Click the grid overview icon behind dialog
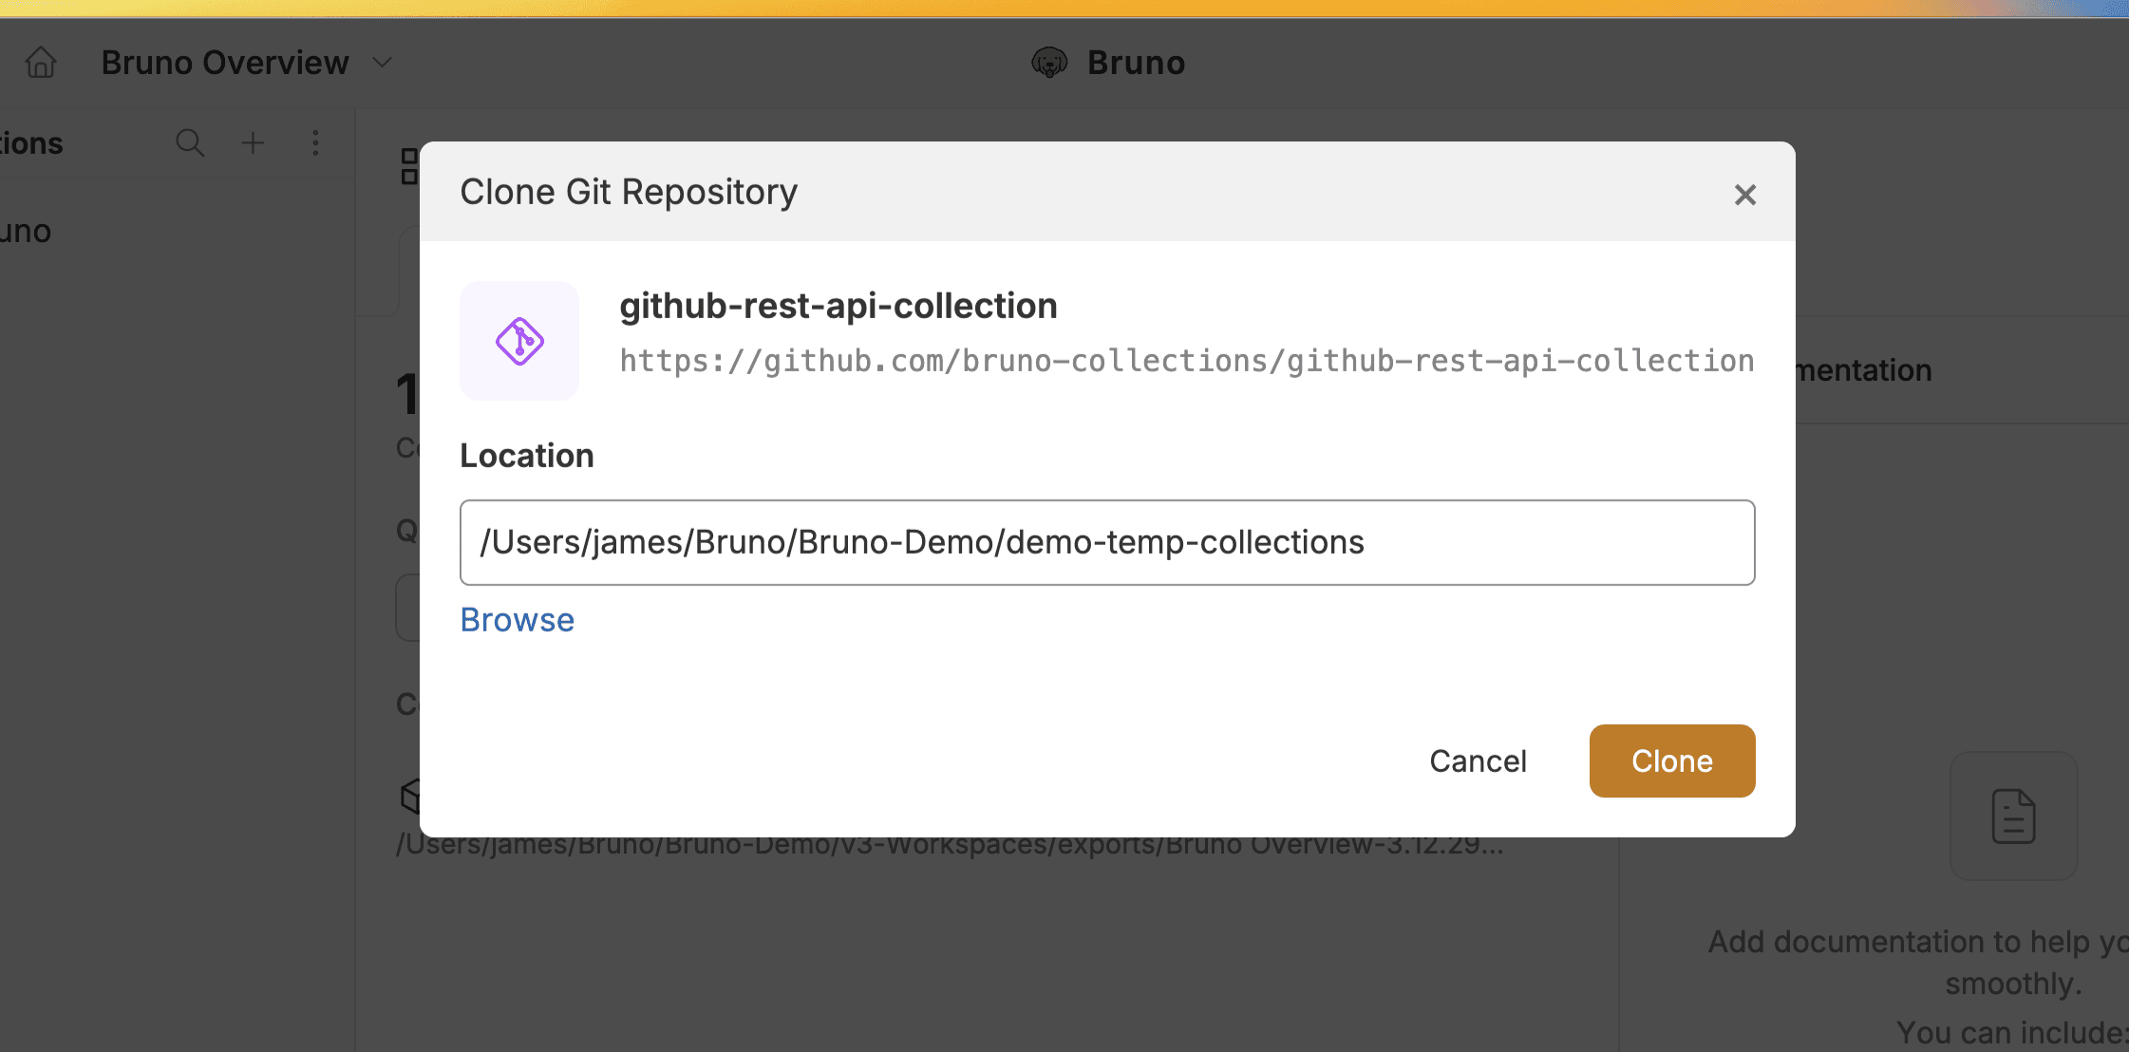 pos(409,166)
